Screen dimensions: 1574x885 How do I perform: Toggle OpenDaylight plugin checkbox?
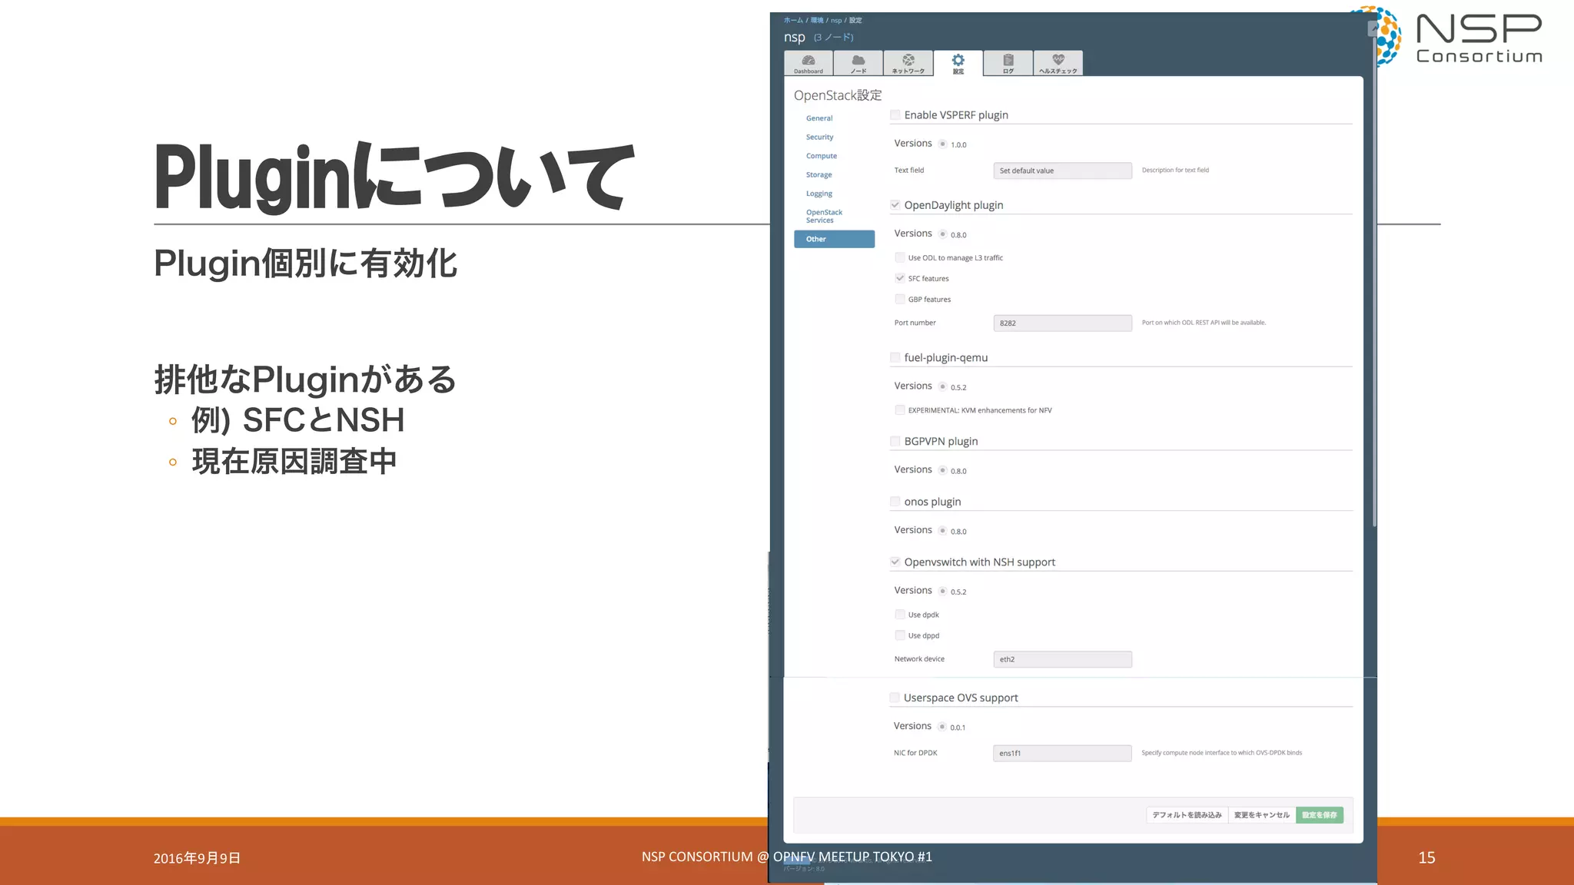click(895, 205)
